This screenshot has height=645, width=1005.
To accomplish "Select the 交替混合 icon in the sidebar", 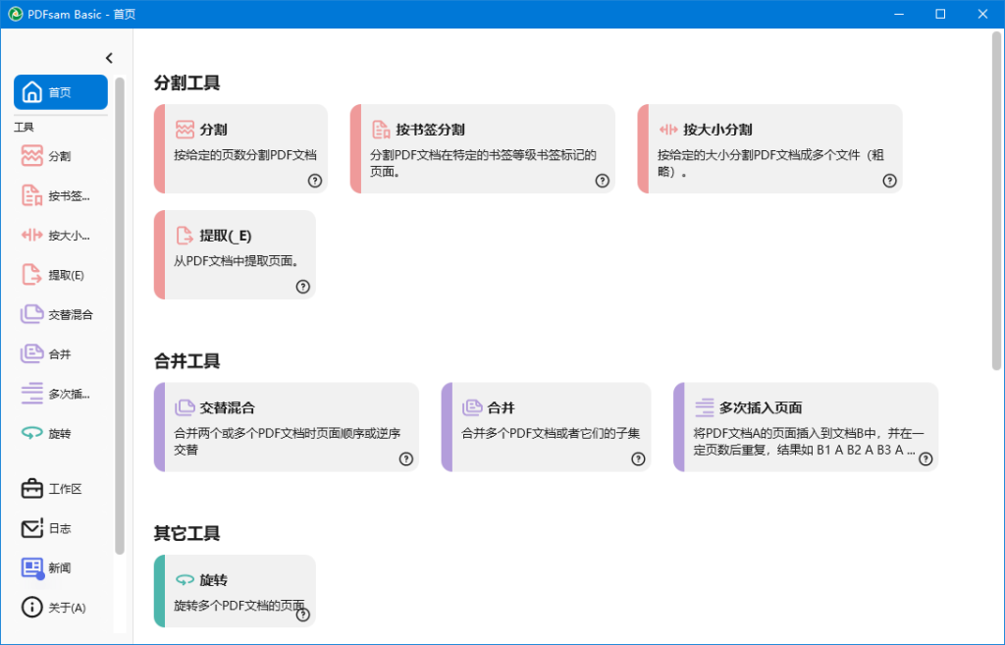I will click(31, 314).
